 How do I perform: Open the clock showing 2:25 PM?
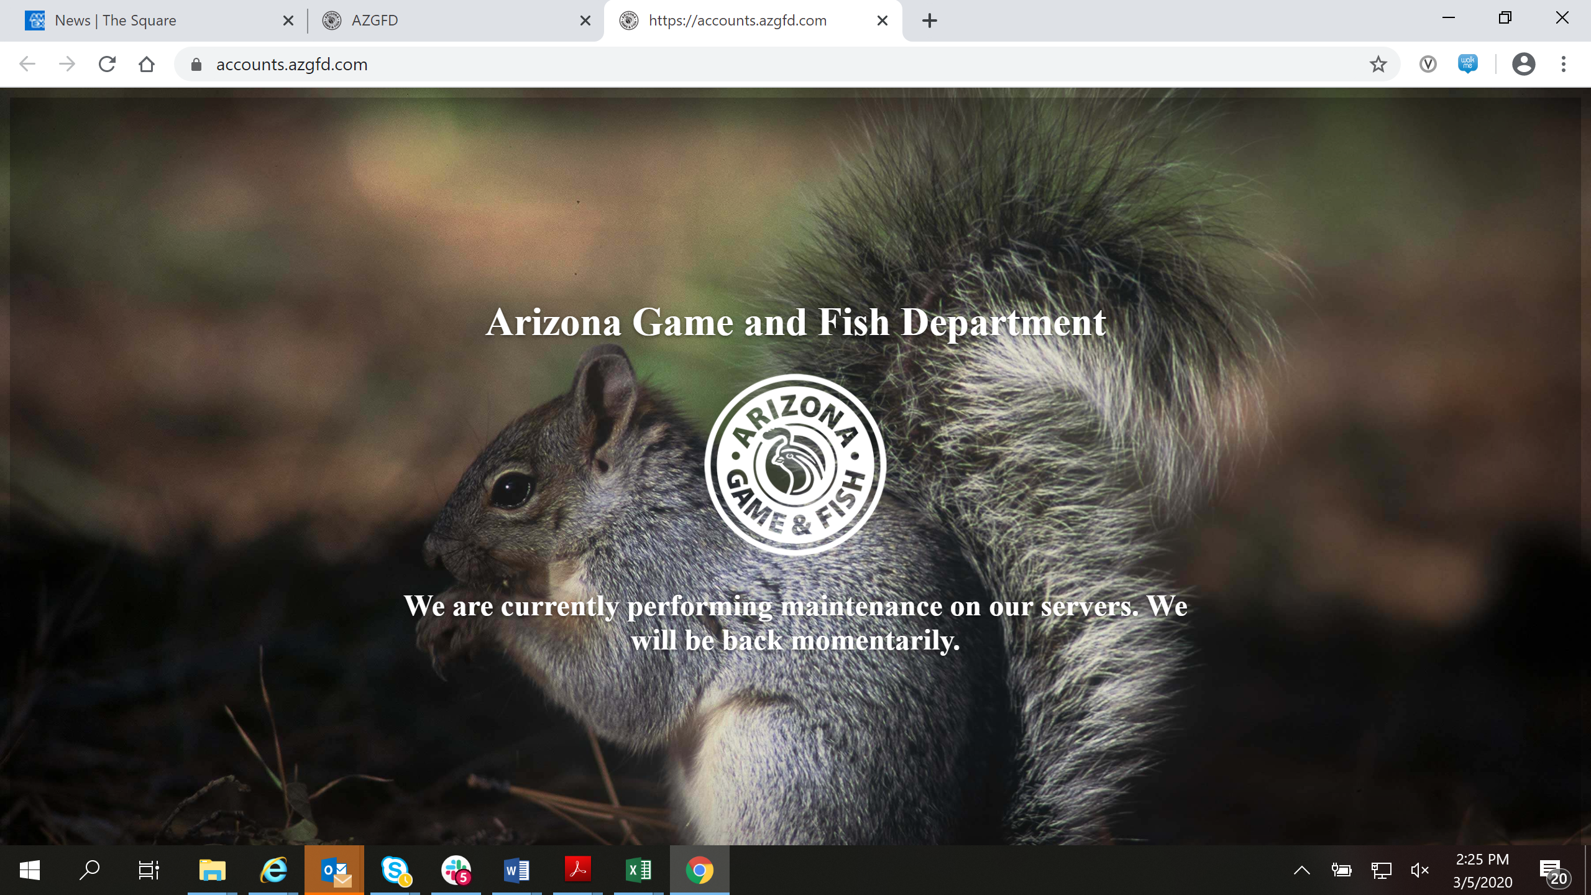click(1483, 870)
